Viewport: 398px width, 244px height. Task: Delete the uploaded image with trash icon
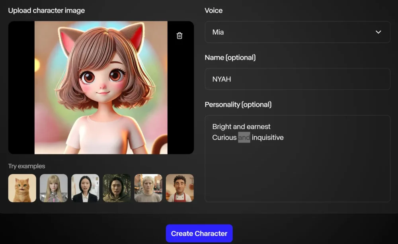coord(179,36)
